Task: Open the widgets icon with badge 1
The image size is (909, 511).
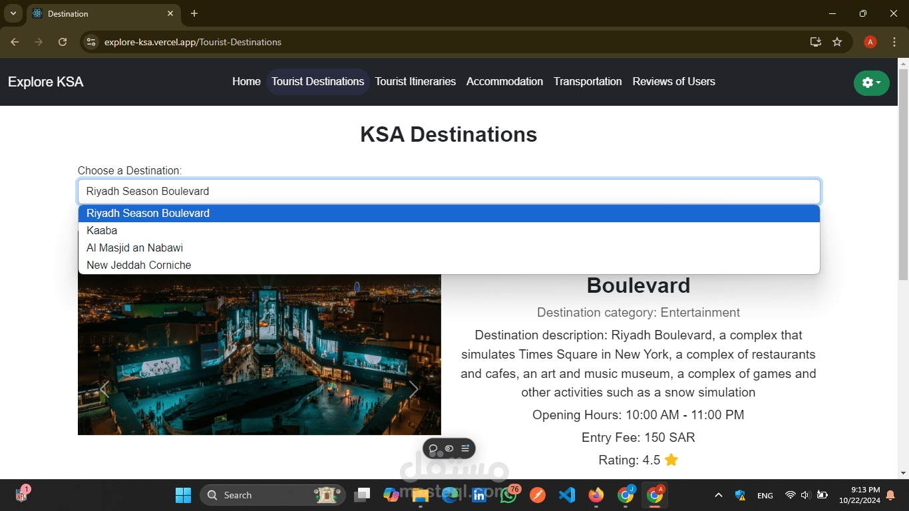Action: (22, 494)
